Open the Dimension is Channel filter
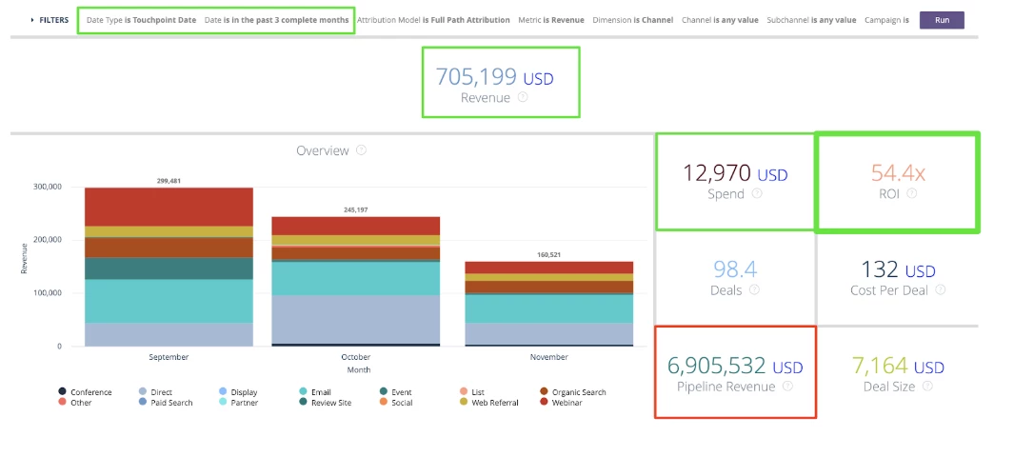The image size is (1014, 457). tap(632, 20)
